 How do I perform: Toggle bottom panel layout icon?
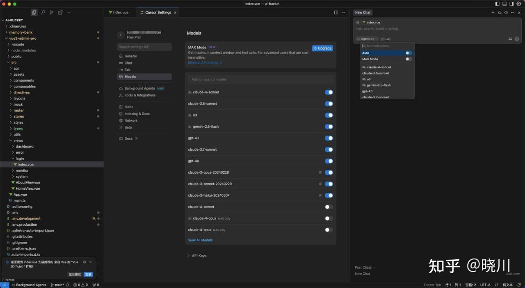click(x=504, y=4)
